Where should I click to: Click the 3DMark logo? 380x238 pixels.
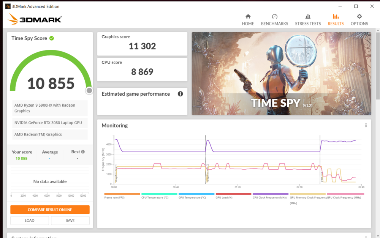(35, 19)
